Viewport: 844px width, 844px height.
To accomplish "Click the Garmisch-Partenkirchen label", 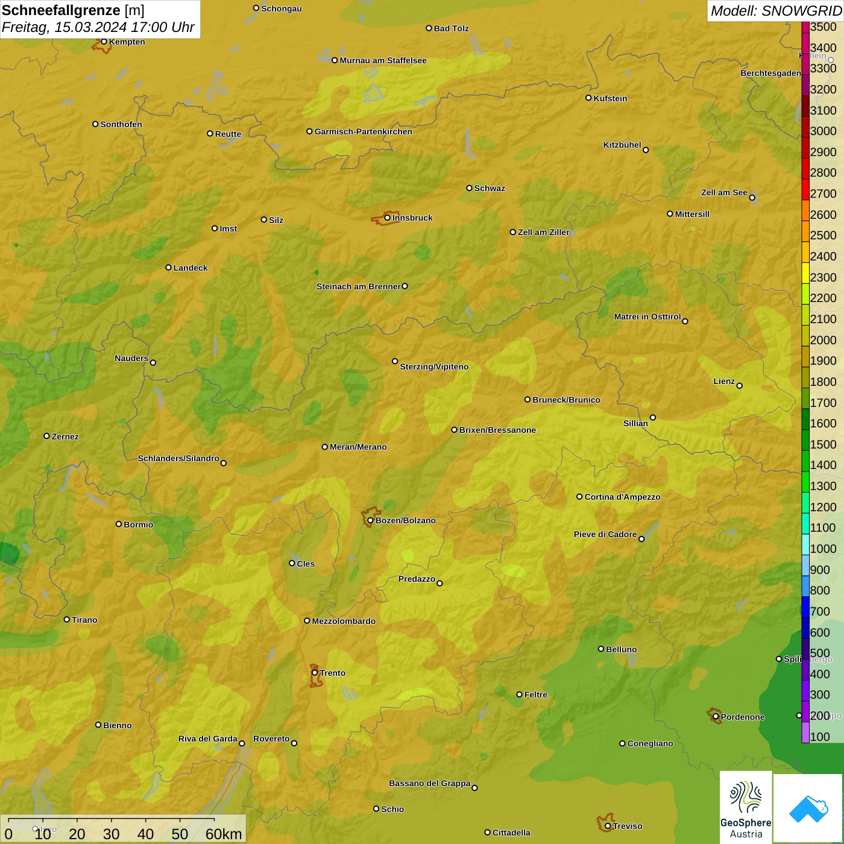I will pos(364,131).
